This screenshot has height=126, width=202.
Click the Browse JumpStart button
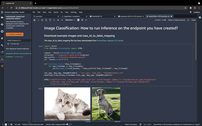click(x=15, y=34)
